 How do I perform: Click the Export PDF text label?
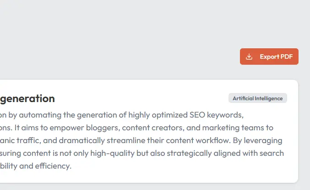[x=276, y=57]
